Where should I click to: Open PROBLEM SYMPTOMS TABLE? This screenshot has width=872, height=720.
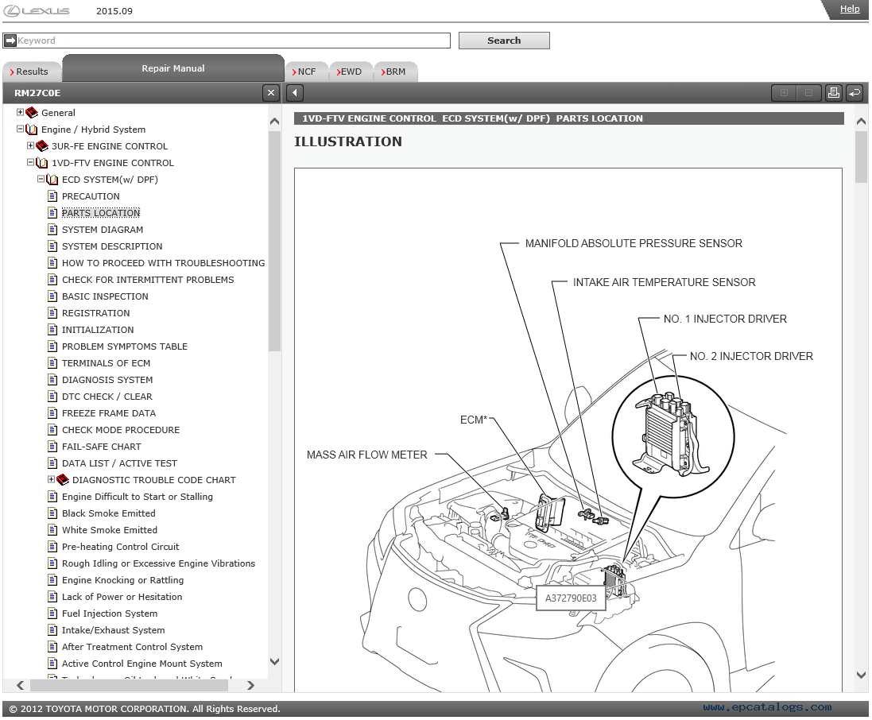coord(125,346)
